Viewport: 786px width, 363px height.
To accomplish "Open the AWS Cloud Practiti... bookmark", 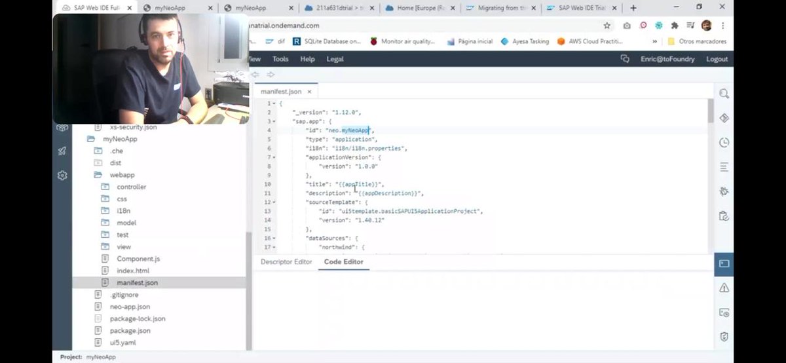I will coord(589,41).
